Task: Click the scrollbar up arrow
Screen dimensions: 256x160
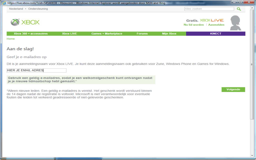Action: tap(252, 8)
